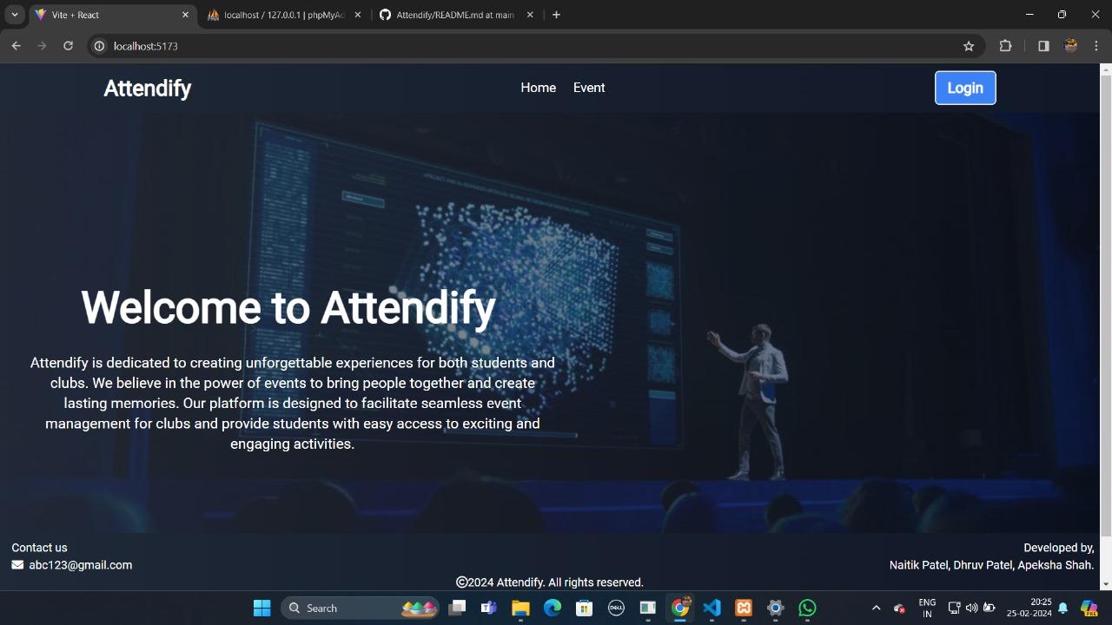
Task: Close the GitHub README tab
Action: [530, 15]
